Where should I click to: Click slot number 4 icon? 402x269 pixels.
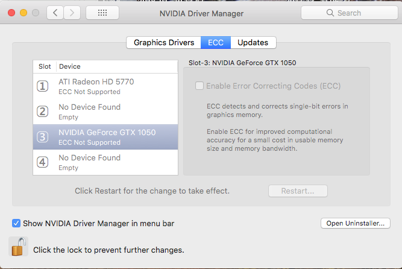point(43,162)
